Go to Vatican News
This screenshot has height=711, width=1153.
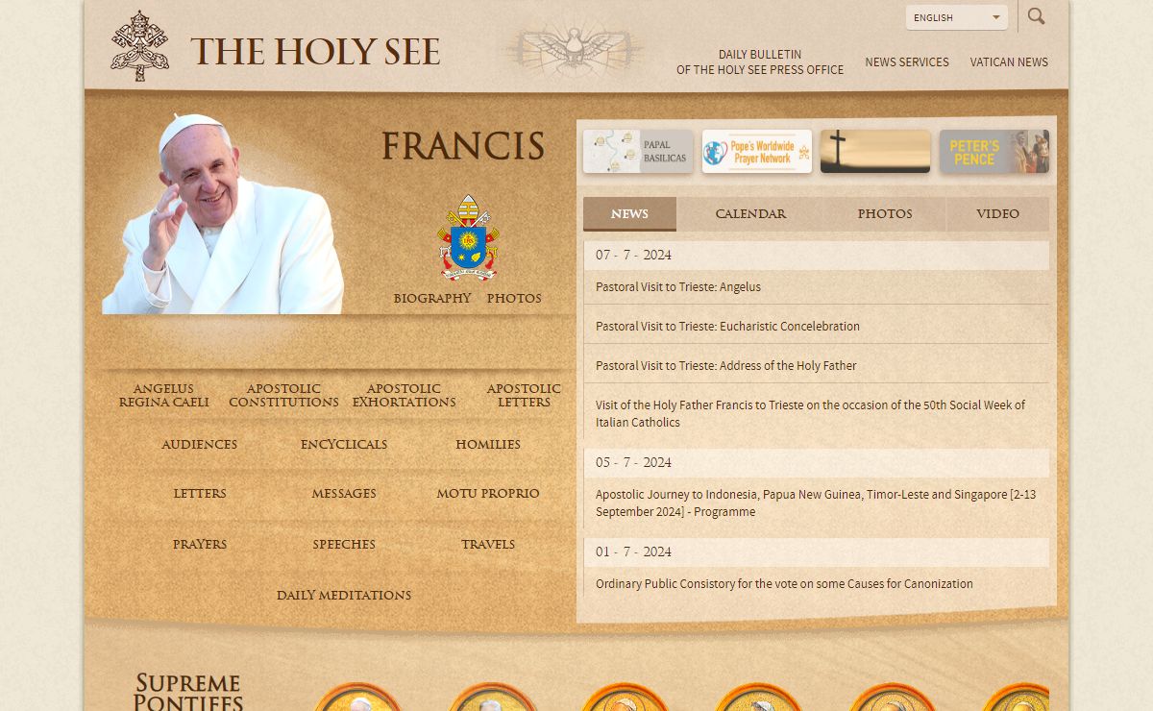[x=1009, y=62]
